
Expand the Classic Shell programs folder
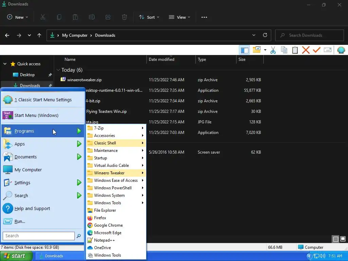(x=116, y=143)
